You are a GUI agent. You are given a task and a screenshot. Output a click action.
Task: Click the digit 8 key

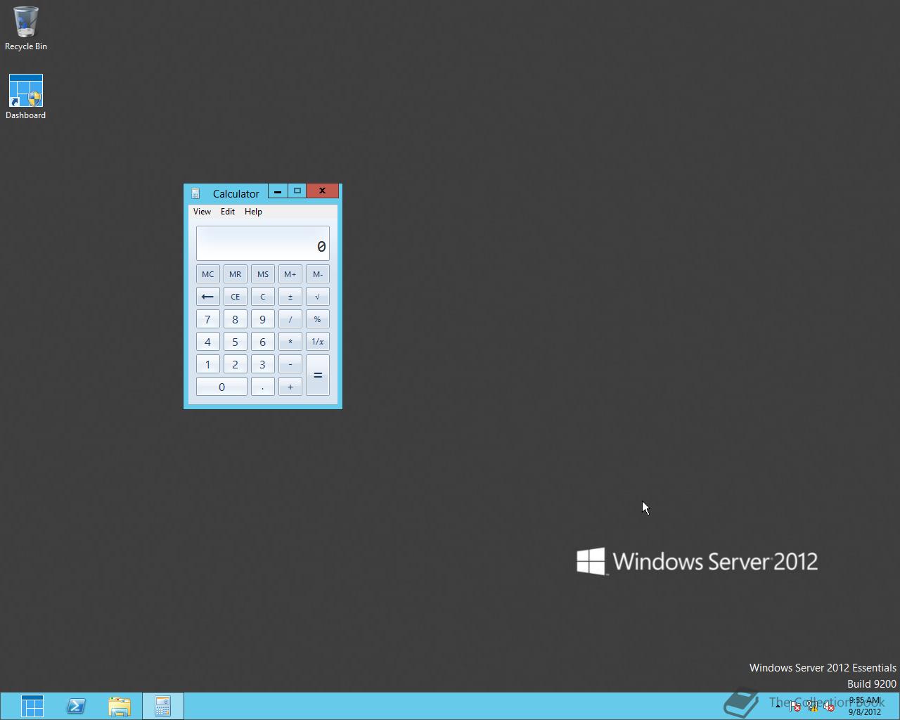235,319
